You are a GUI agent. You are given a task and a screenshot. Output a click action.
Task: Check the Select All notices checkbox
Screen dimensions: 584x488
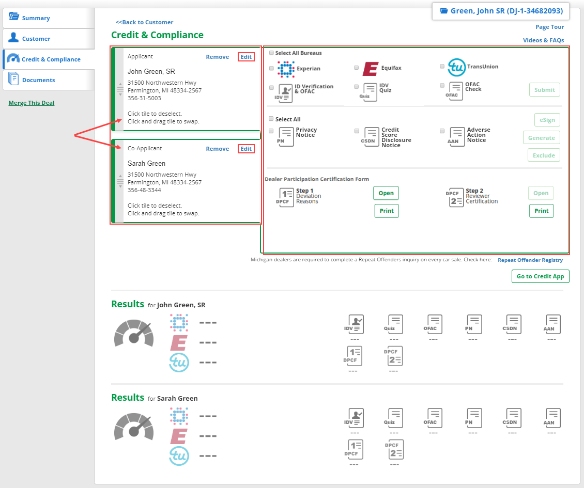(x=271, y=119)
